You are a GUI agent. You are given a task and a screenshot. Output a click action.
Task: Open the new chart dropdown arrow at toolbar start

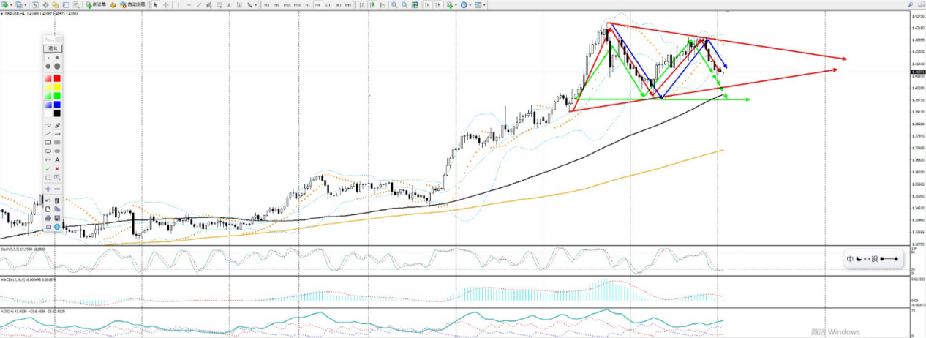(x=11, y=4)
